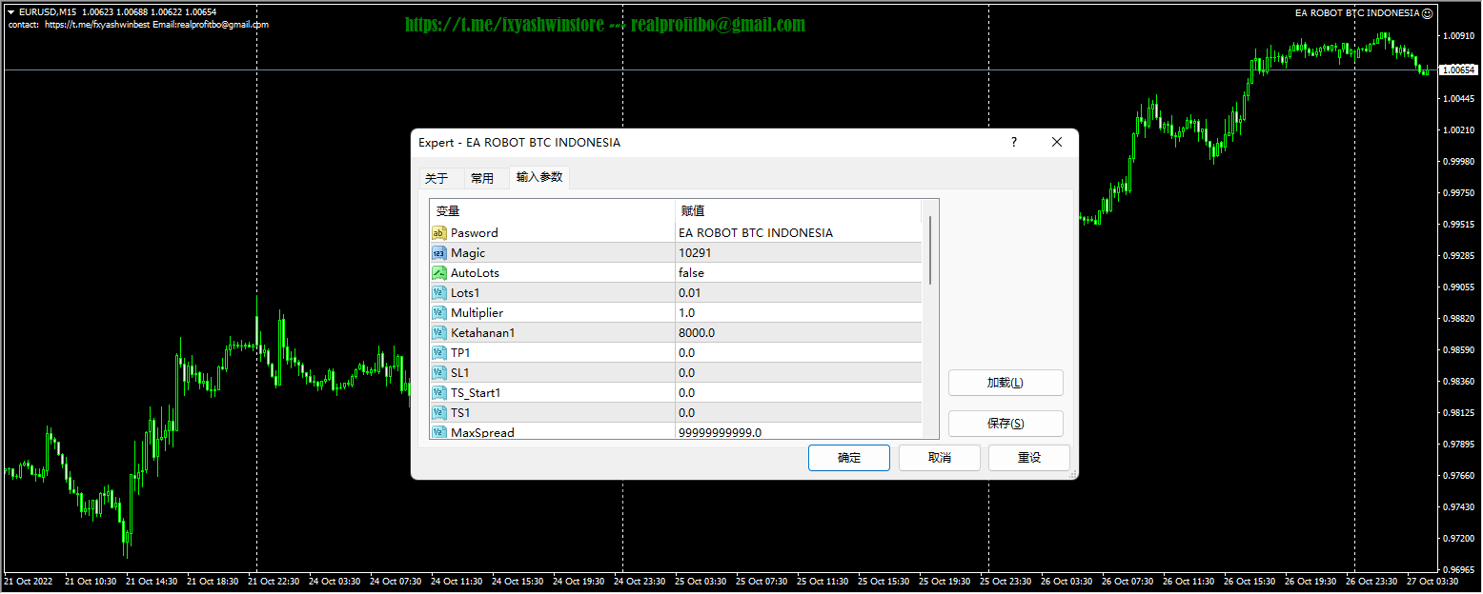This screenshot has height=594, width=1483.
Task: Select the 输入参数 tab
Action: 538,177
